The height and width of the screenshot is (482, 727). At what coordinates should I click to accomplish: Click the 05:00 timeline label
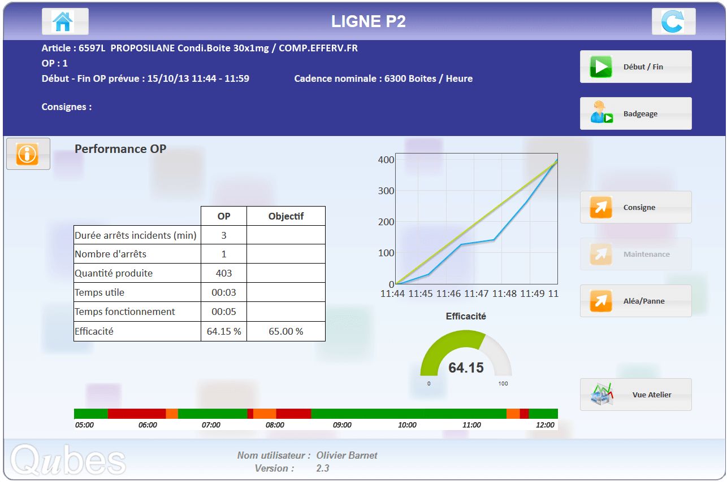point(84,425)
